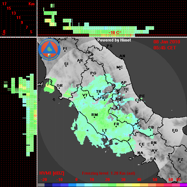The height and width of the screenshot is (187, 187).
Task: Click the GR city label on map
Action: 59,86
